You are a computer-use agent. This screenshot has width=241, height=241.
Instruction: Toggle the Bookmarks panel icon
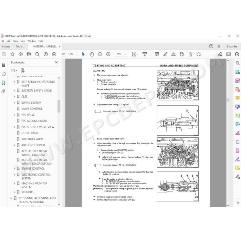pyautogui.click(x=3, y=83)
